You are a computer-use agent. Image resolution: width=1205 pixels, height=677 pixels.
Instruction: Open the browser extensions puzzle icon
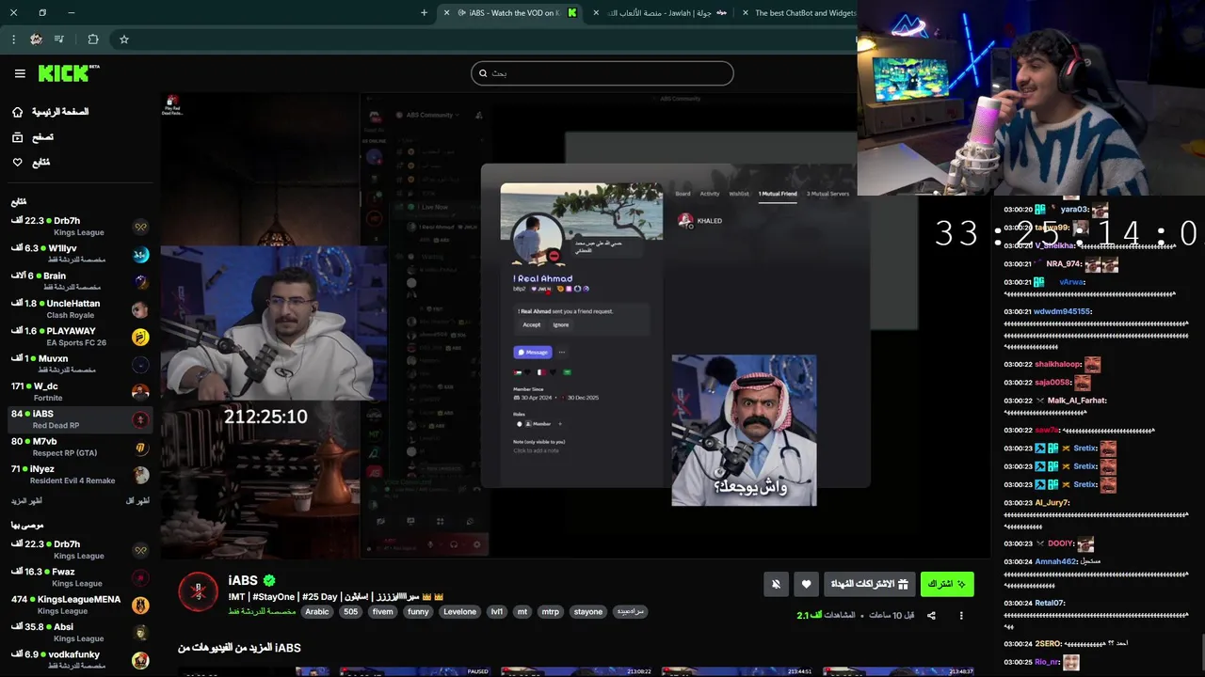(92, 39)
